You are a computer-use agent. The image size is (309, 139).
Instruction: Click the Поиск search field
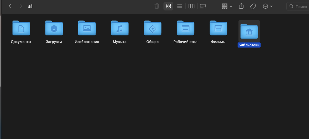click(x=298, y=6)
